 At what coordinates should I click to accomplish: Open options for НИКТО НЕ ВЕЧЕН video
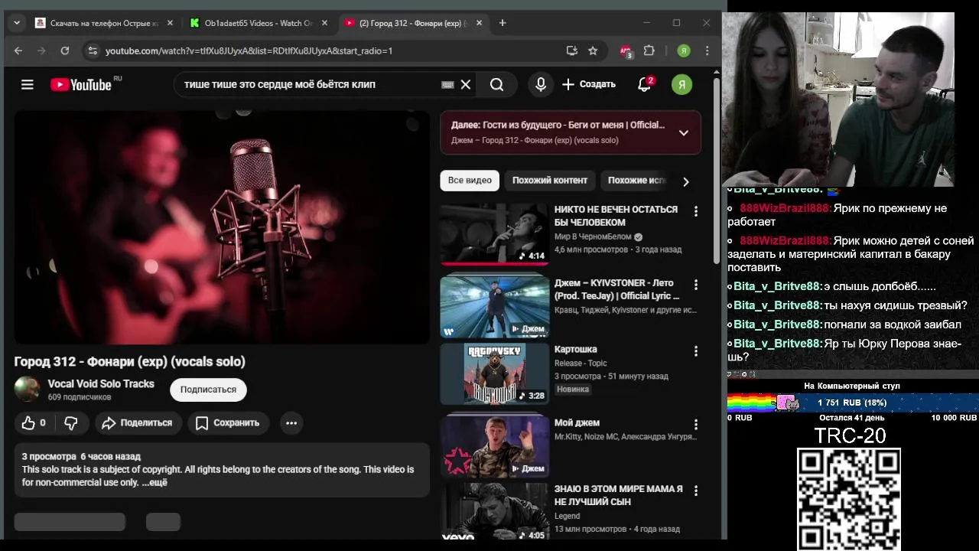(x=695, y=211)
